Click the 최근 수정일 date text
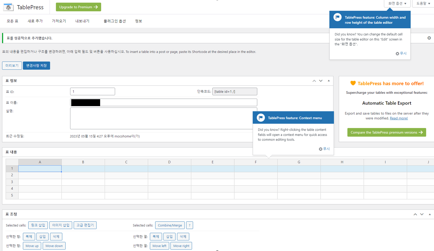This screenshot has width=434, height=251. tap(105, 136)
